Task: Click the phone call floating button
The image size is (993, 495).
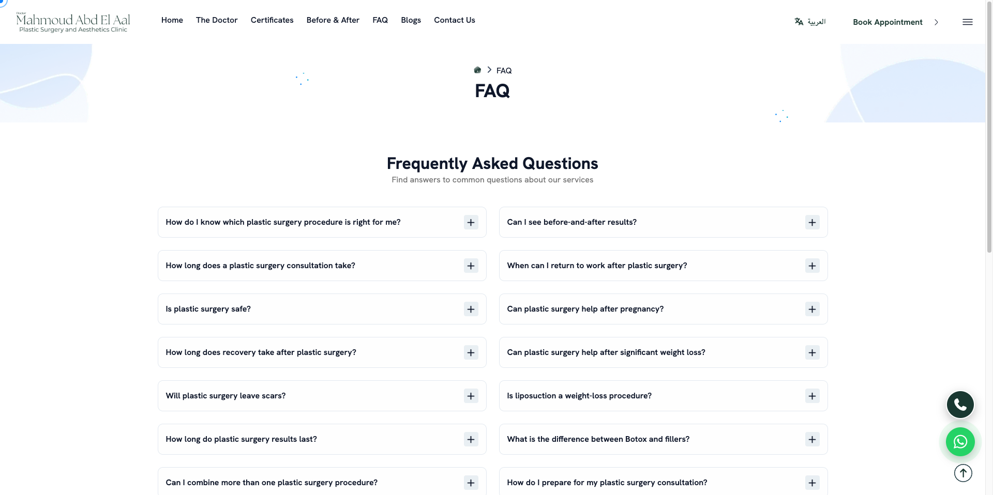Action: pyautogui.click(x=960, y=405)
